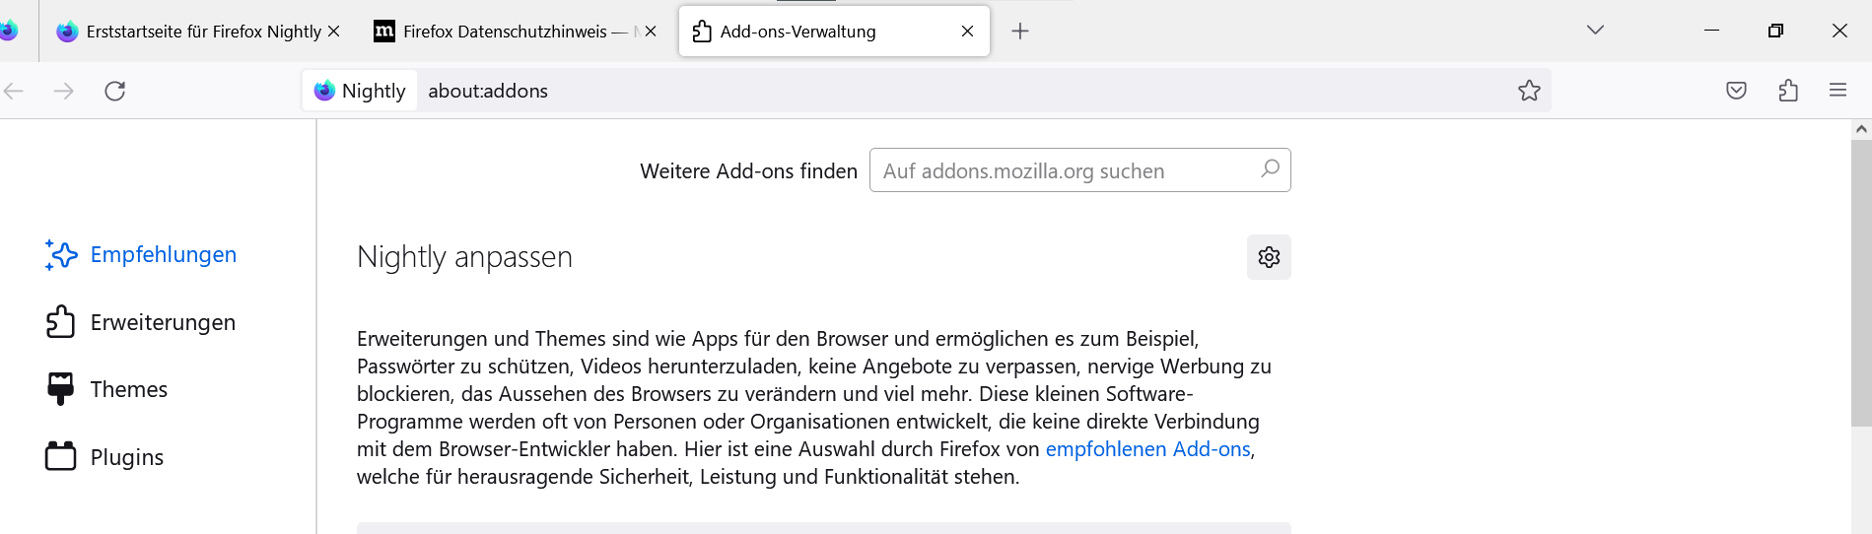
Task: Open the Pocket save icon
Action: pos(1736,91)
